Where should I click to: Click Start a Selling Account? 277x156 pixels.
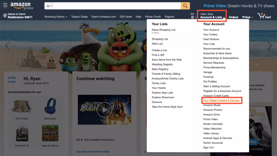(x=217, y=86)
